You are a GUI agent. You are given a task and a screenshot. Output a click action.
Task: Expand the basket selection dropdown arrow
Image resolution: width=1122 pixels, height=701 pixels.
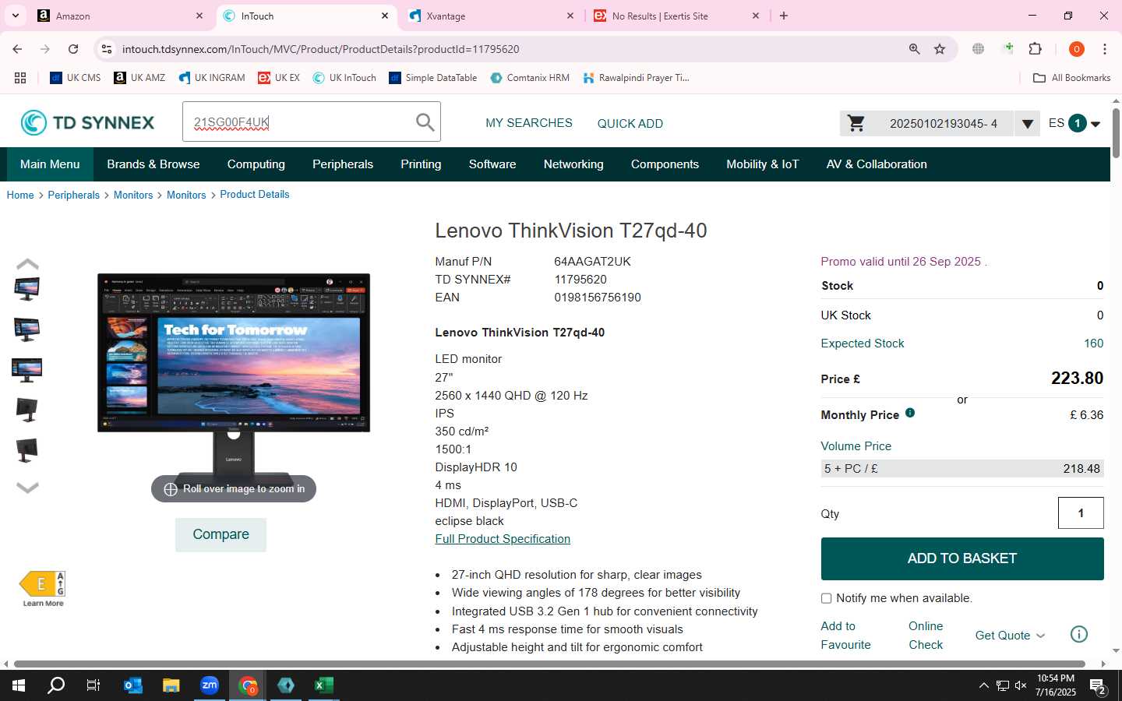click(x=1027, y=123)
